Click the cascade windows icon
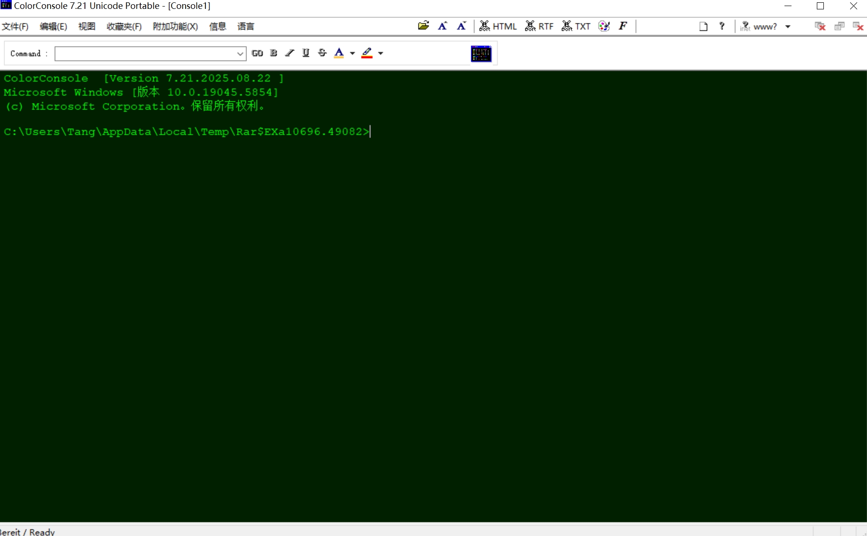867x536 pixels. tap(839, 26)
